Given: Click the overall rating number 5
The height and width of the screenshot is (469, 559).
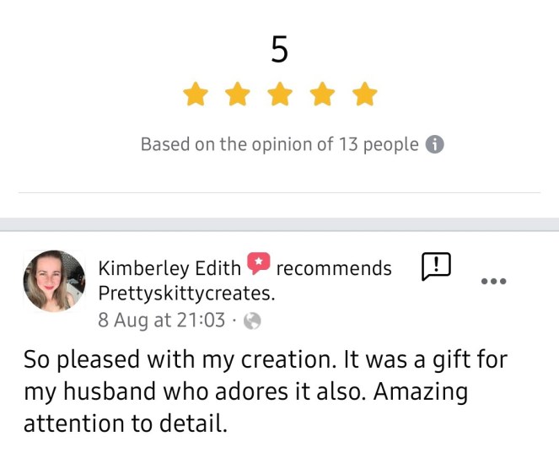Looking at the screenshot, I should coord(279,51).
